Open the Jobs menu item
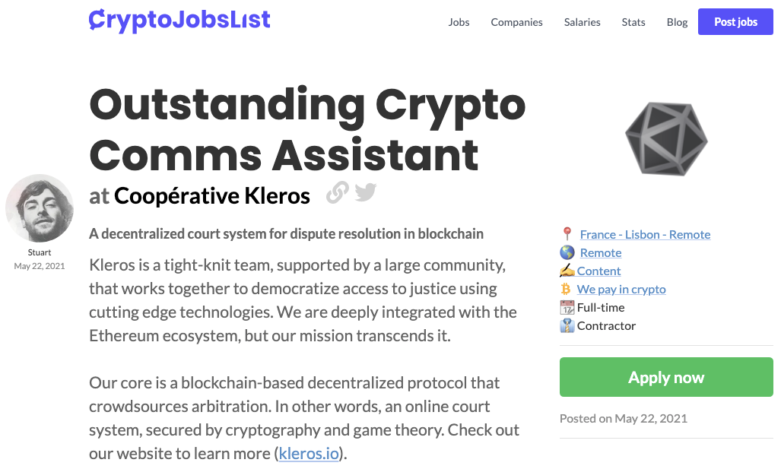 (459, 22)
